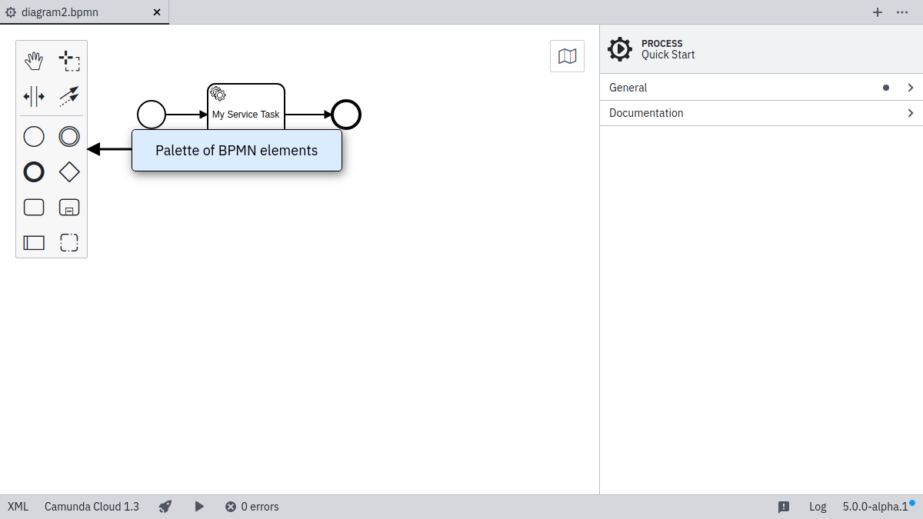Toggle the minimap
The image size is (923, 519).
tap(567, 56)
